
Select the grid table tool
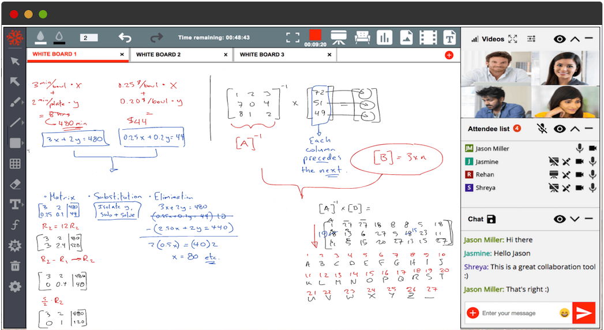click(15, 164)
